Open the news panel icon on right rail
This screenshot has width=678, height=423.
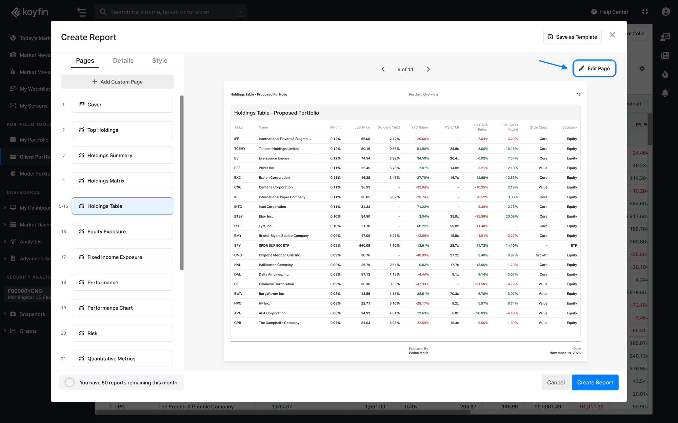coord(665,55)
